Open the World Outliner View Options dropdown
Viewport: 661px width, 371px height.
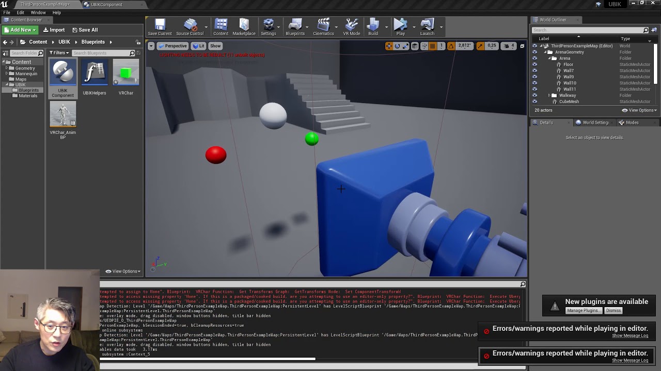[639, 110]
